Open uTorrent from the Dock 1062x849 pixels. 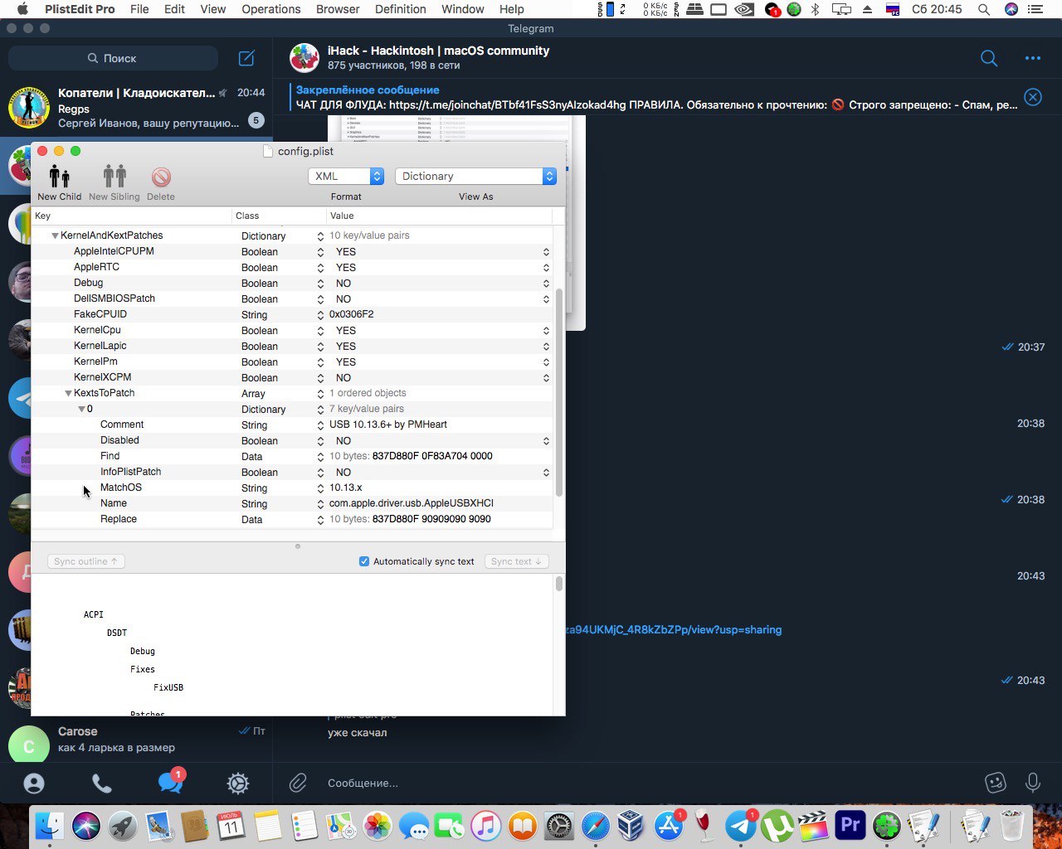777,826
